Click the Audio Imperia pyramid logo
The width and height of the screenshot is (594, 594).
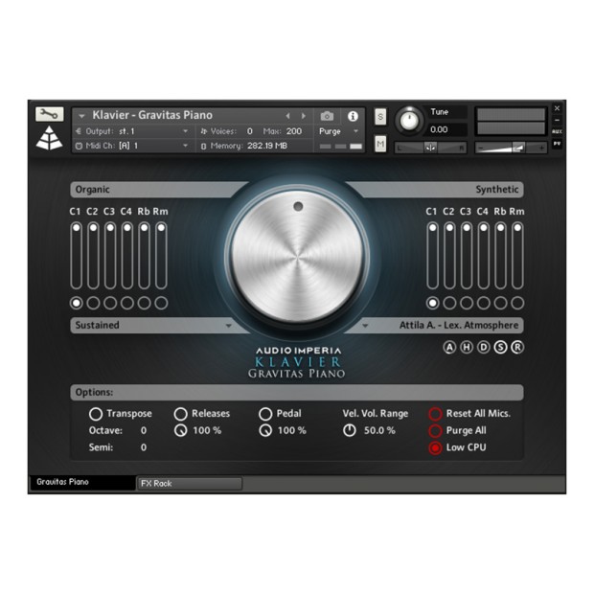pos(49,138)
